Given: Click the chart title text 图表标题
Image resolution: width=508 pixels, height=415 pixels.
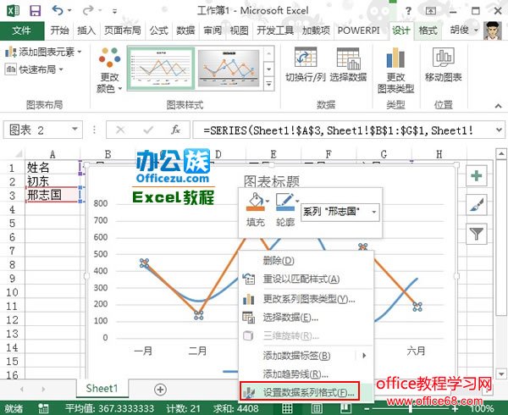Looking at the screenshot, I should click(x=272, y=181).
